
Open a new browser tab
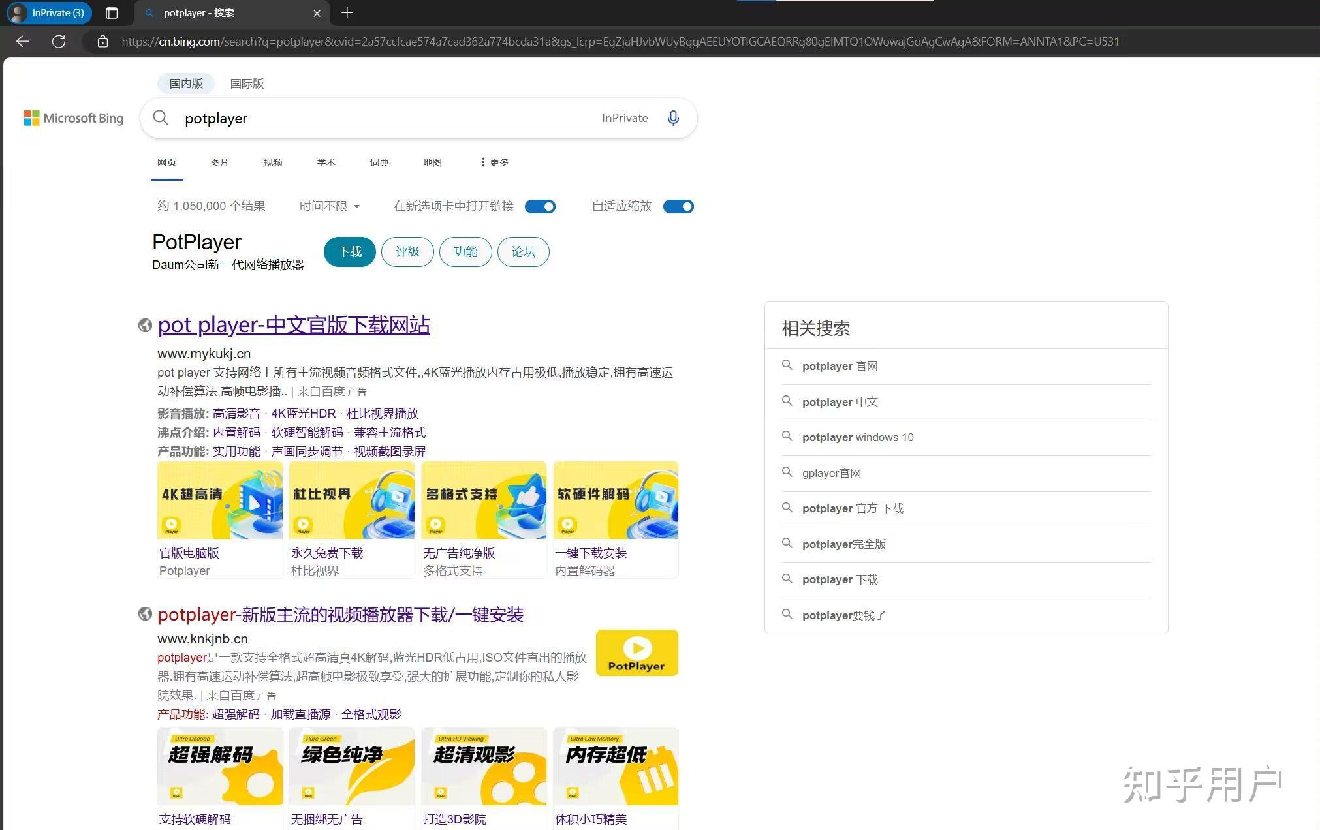[347, 13]
